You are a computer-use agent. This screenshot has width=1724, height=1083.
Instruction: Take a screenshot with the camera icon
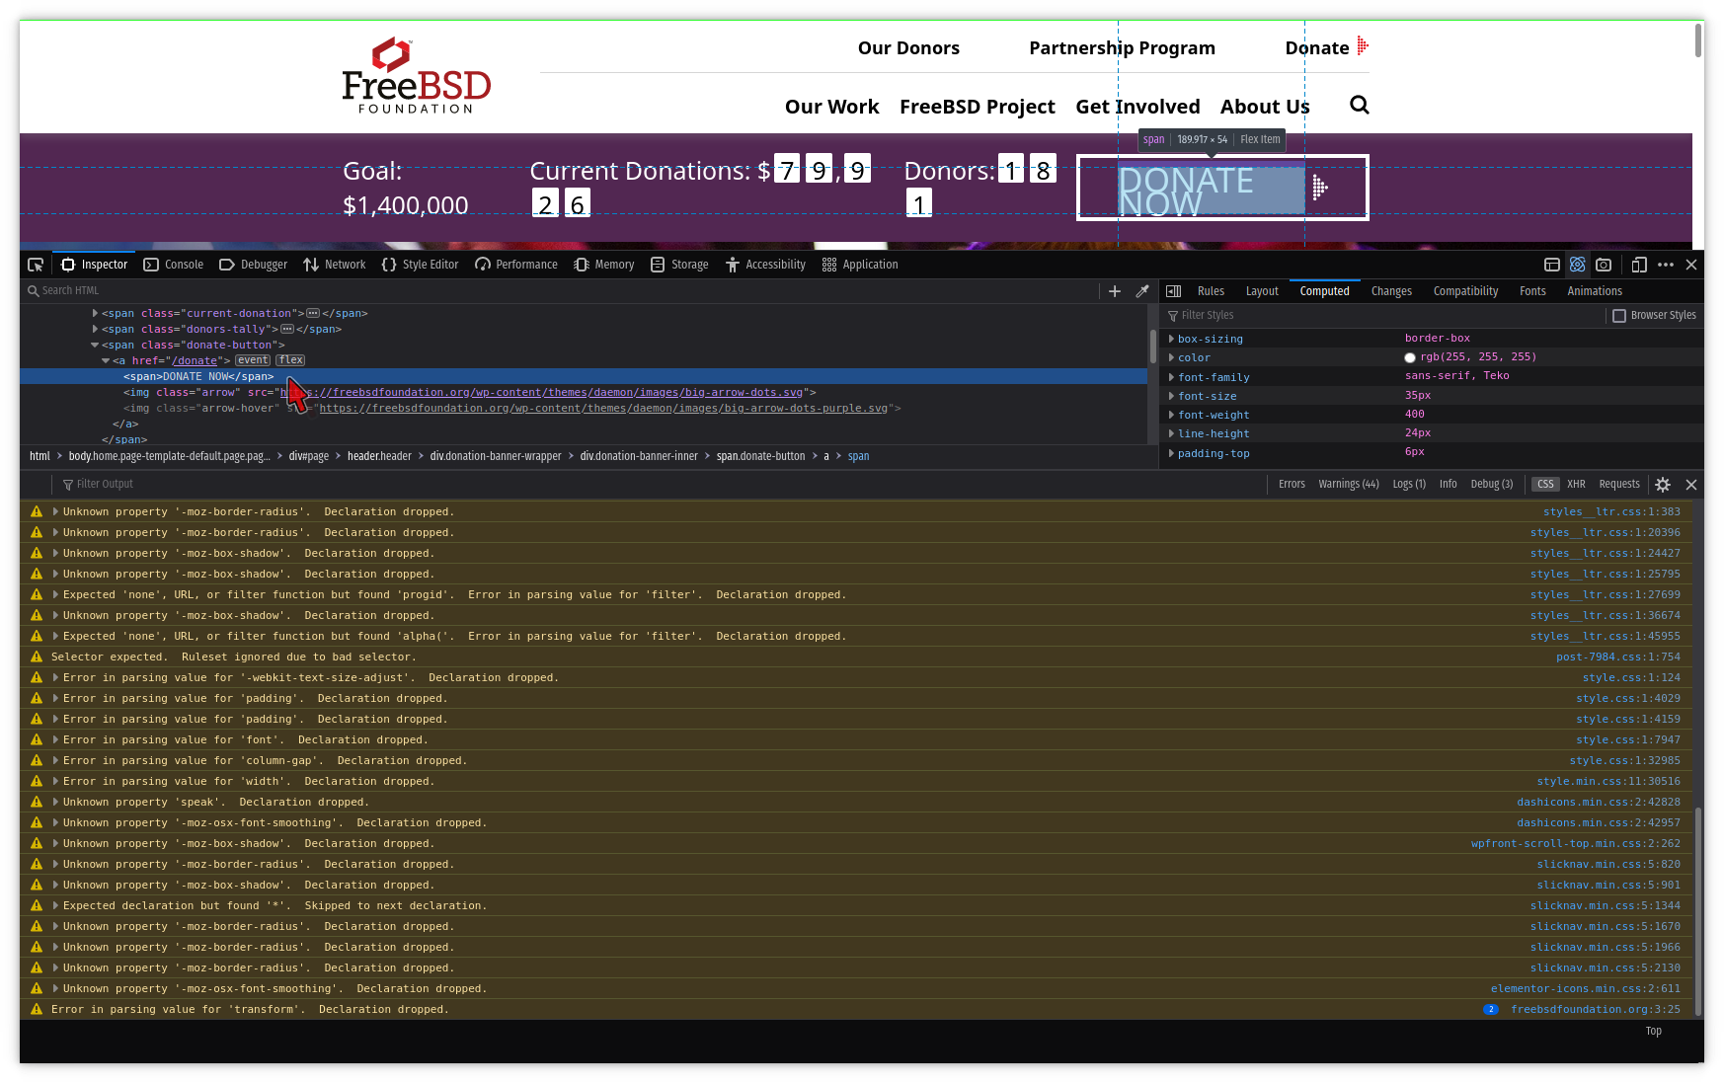pos(1604,265)
